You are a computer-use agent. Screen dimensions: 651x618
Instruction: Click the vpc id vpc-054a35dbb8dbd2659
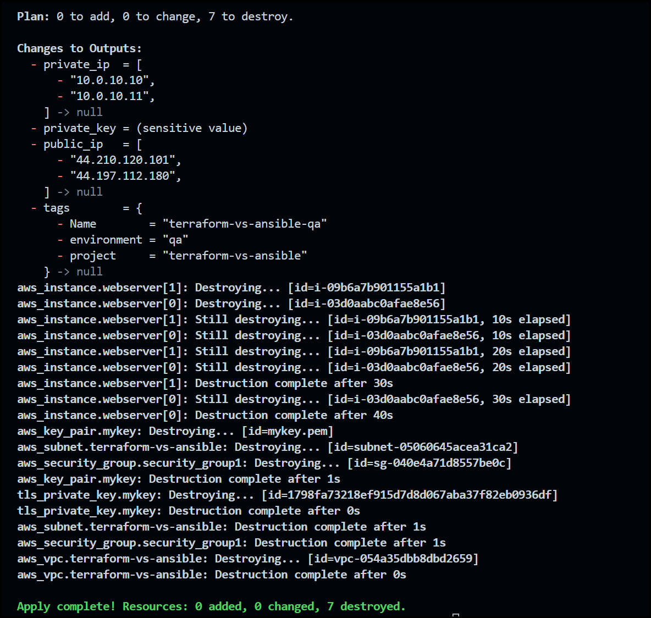407,558
